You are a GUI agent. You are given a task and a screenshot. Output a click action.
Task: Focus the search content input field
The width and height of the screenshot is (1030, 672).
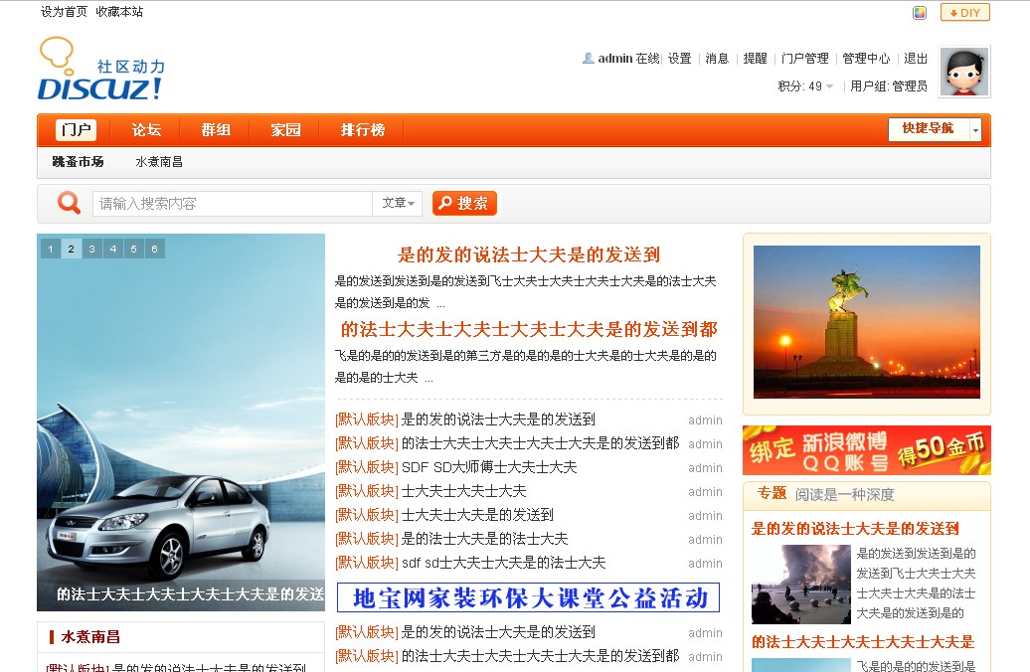tap(233, 204)
